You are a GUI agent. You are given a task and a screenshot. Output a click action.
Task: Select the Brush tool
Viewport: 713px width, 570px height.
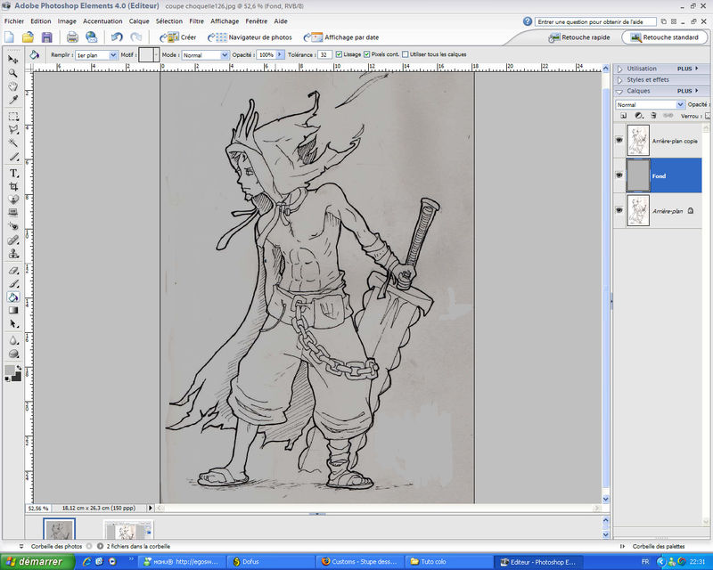click(x=13, y=284)
